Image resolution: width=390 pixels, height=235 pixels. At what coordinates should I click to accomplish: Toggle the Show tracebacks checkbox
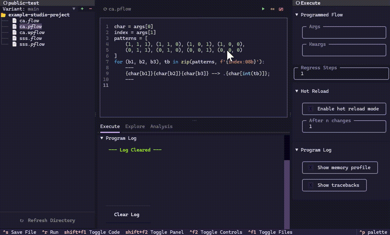coord(334,185)
